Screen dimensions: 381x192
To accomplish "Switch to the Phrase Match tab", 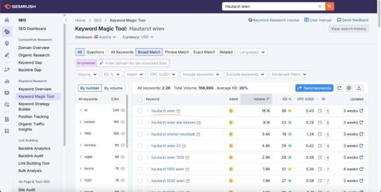I will coord(177,52).
